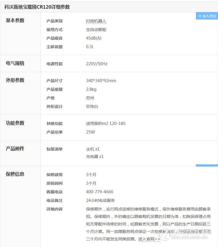Image resolution: width=218 pixels, height=247 pixels.
Task: Select the 珍珠白 color value
Action: coord(92,107)
